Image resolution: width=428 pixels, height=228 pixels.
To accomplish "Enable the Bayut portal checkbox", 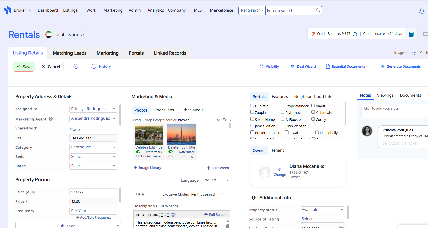I will pos(313,106).
